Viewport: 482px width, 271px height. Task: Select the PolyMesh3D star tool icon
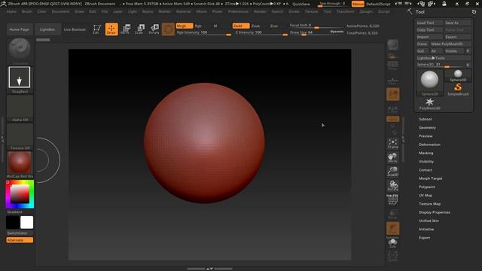[430, 104]
